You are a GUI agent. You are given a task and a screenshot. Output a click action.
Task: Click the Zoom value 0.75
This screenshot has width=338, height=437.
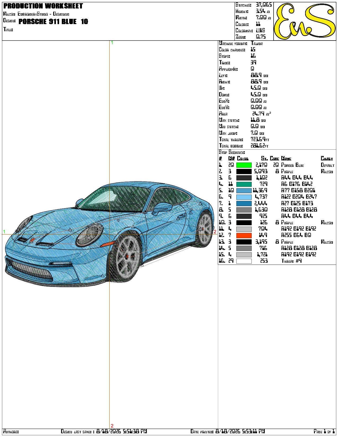point(261,37)
